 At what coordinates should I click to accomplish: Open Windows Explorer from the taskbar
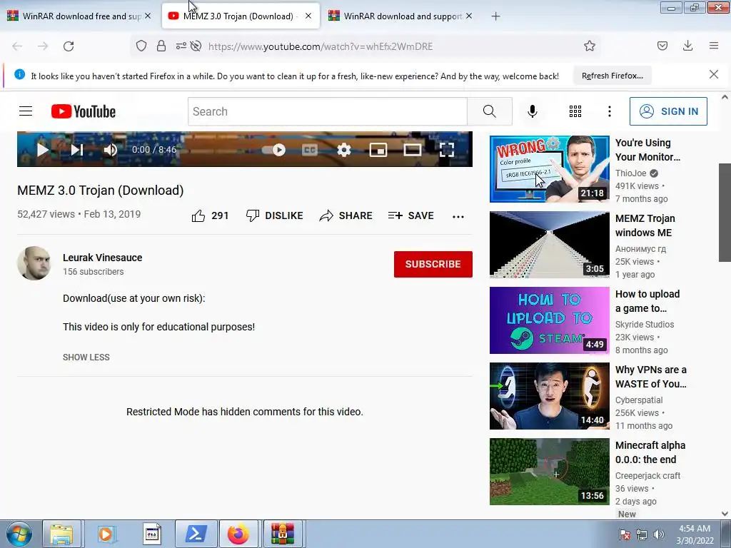pyautogui.click(x=61, y=534)
